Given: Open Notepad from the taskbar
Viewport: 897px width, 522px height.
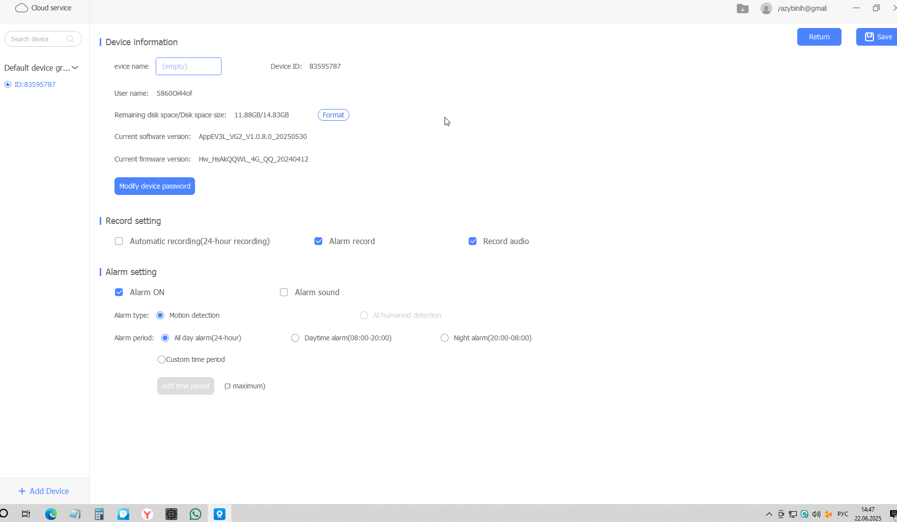Looking at the screenshot, I should 75,514.
